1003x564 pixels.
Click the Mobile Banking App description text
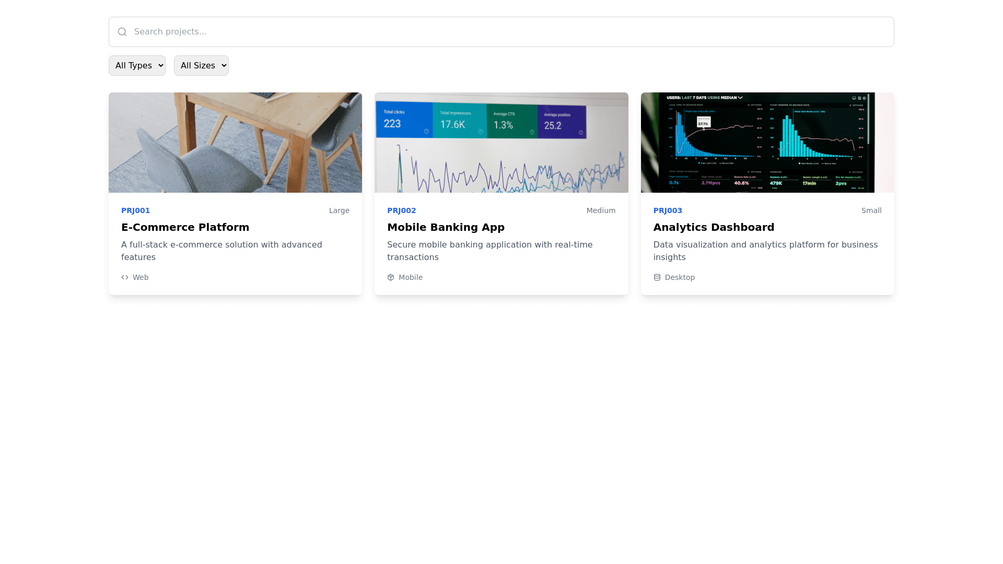click(489, 251)
